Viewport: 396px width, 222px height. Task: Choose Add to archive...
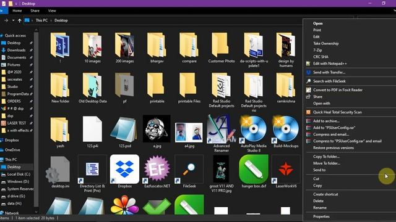[x=326, y=121]
